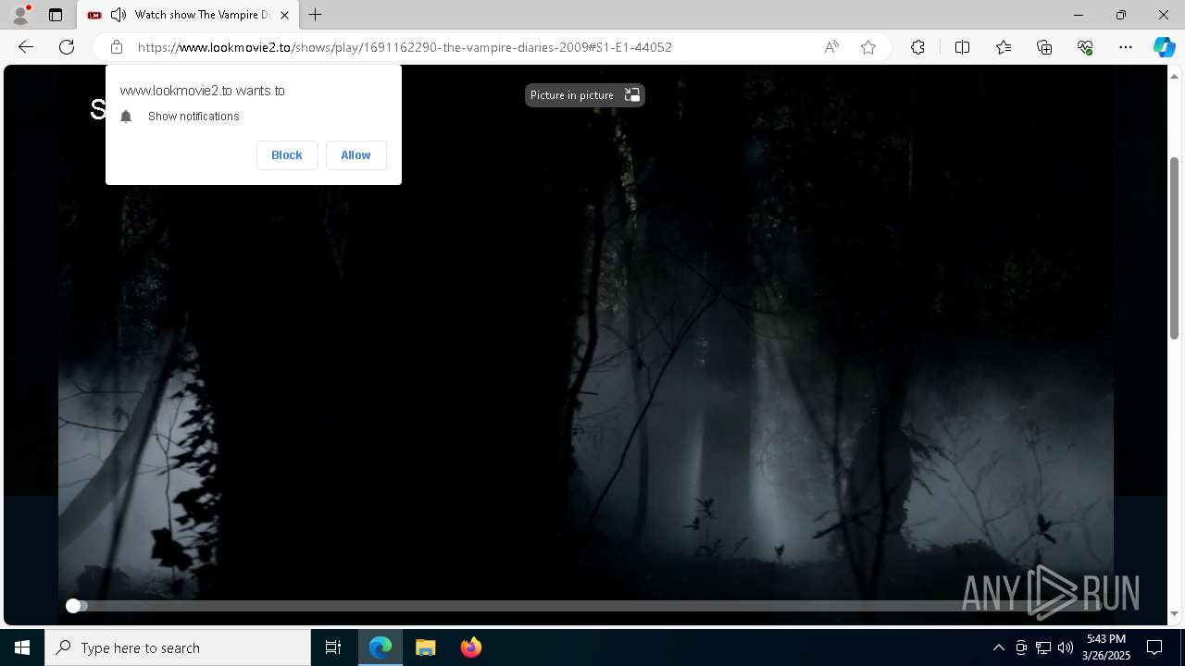Open the volume tray icon
The image size is (1185, 666).
point(1065,647)
